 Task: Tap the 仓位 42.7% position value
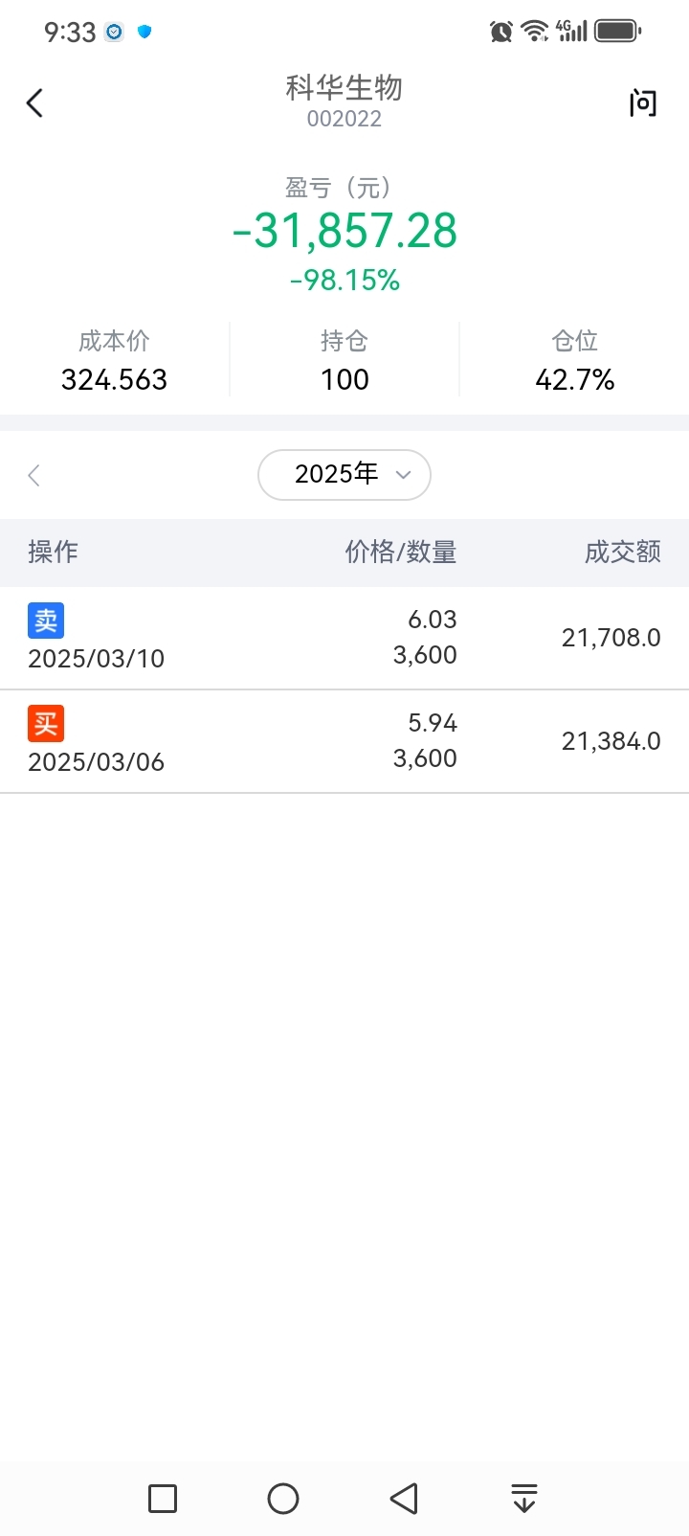(574, 379)
